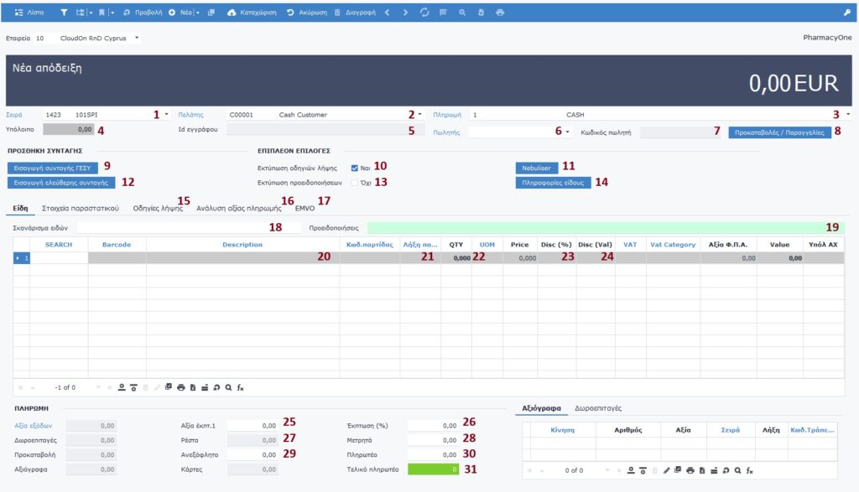This screenshot has width=859, height=492.
Task: Open the Δωροεπιταγές tab
Action: (597, 408)
